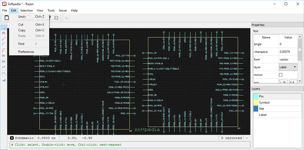Activate the red diagonal wire tool
The image size is (304, 150).
click(x=4, y=39)
